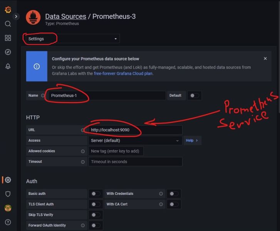Click the Configure your Prometheus data source heading
The width and height of the screenshot is (280, 231).
coord(96,59)
